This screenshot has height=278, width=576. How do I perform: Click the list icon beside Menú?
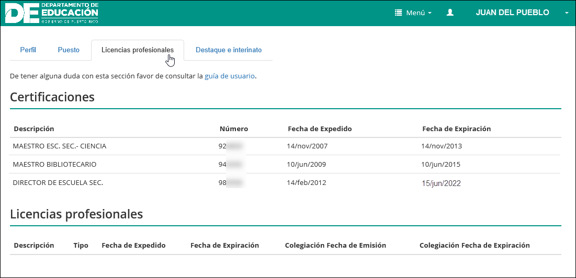coord(398,13)
